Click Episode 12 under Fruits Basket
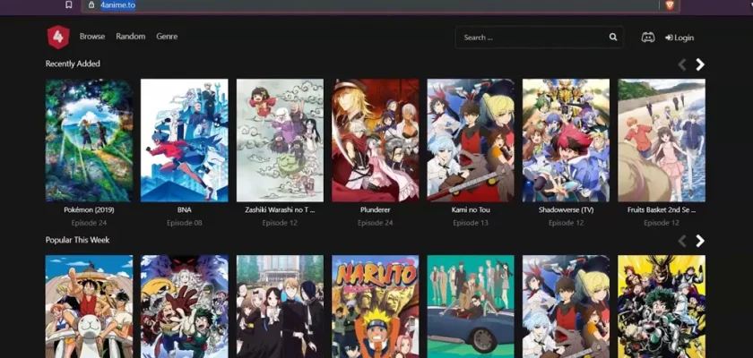Image resolution: width=753 pixels, height=358 pixels. (662, 223)
